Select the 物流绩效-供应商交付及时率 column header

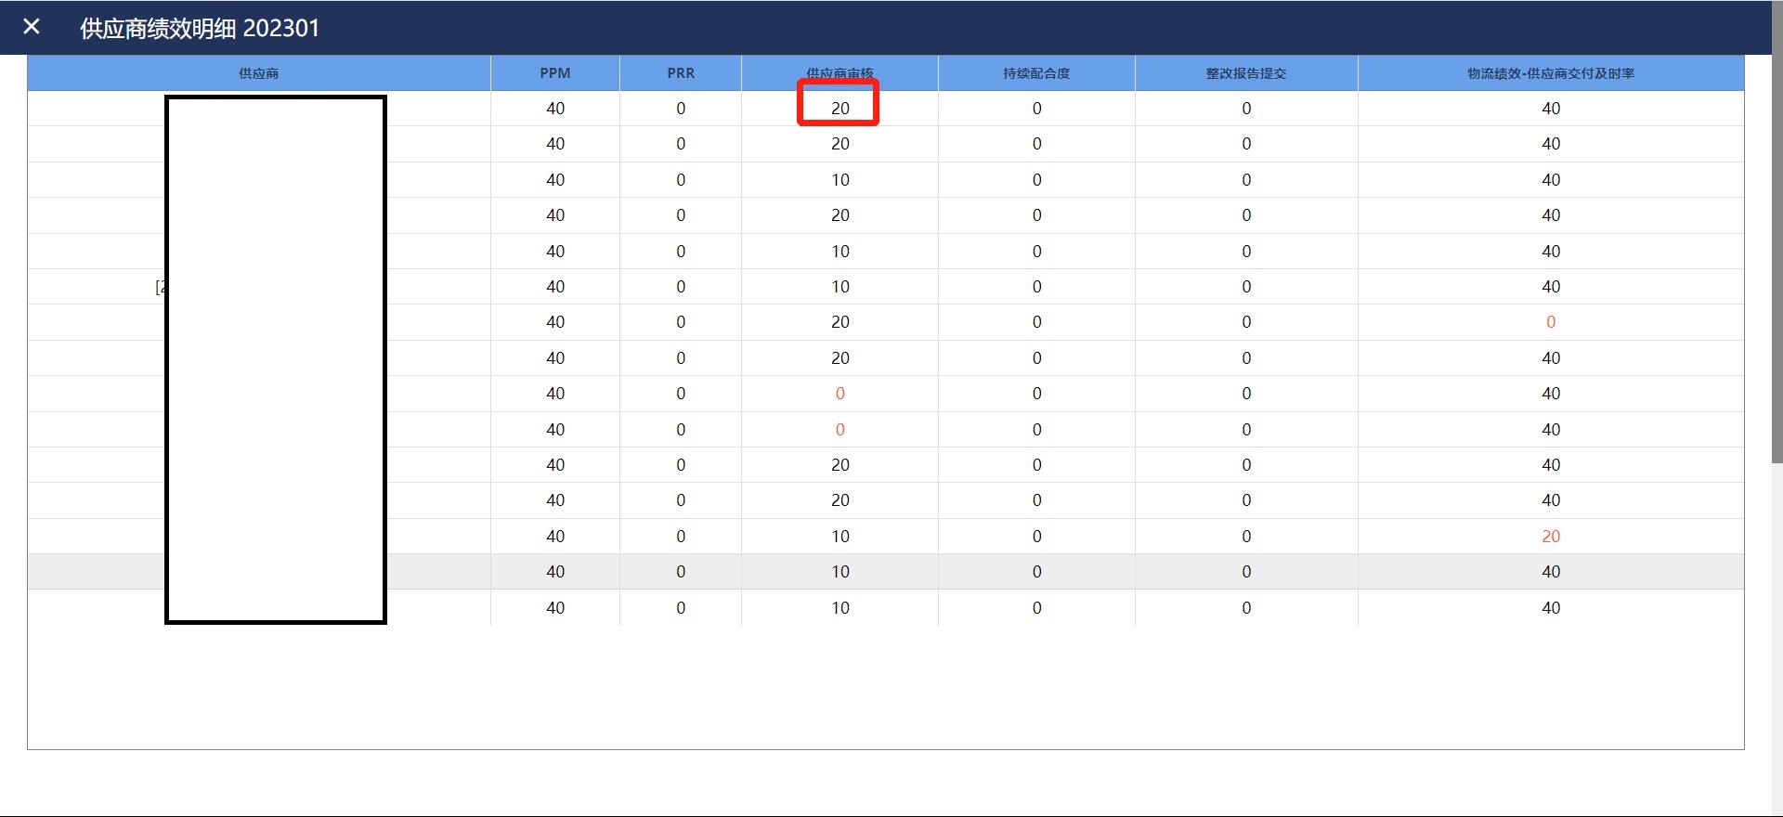coord(1551,73)
